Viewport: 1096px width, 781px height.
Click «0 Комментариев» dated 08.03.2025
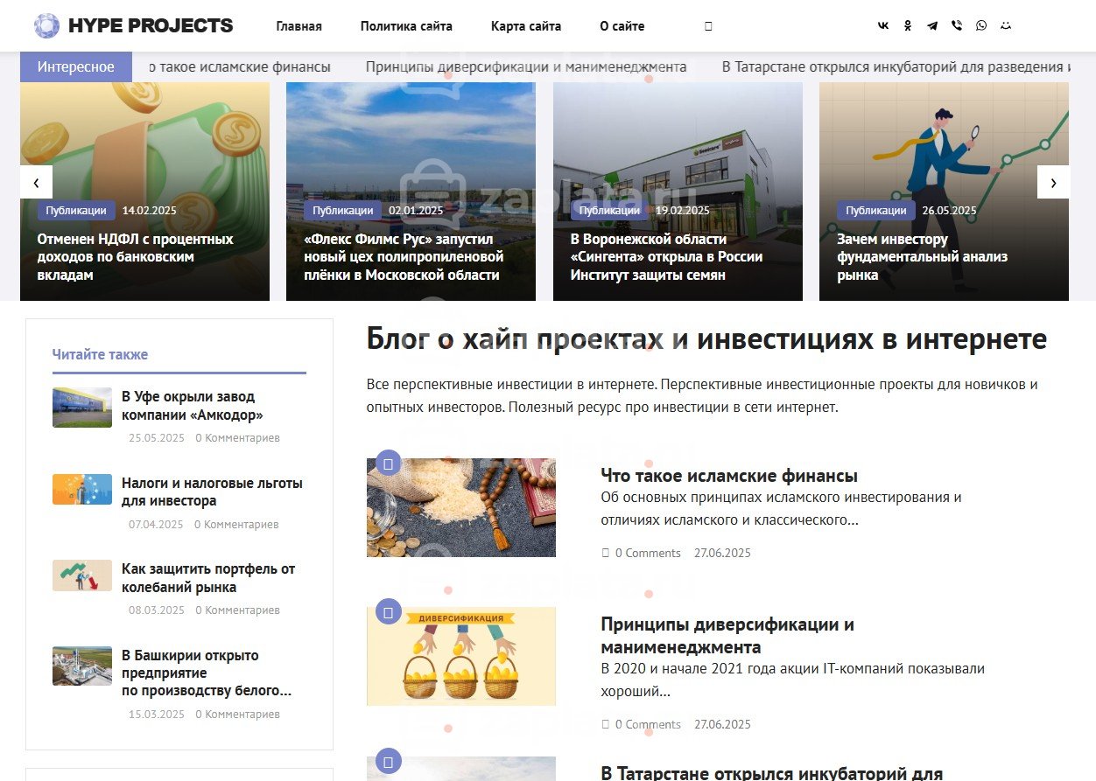click(x=237, y=610)
